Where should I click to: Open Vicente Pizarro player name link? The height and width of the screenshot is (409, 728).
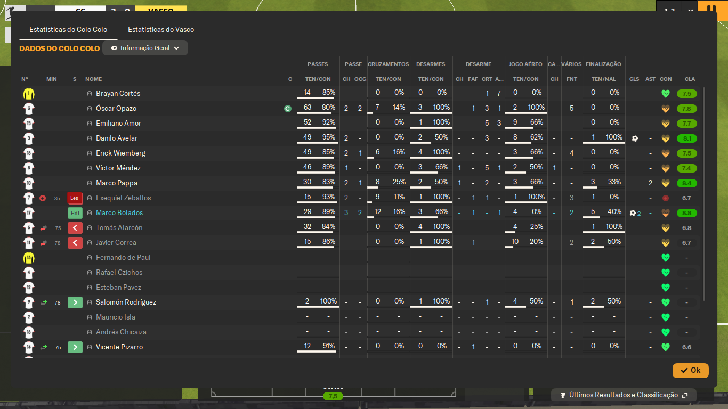119,347
